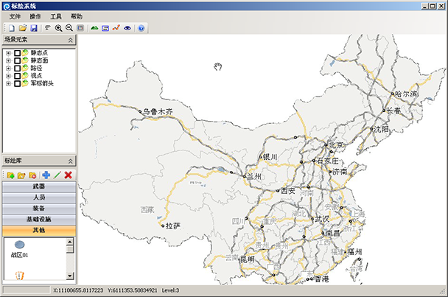Viewport: 448px width, 297px height.
Task: Select the pan/pointer tool next to zoom-in
Action: [48, 28]
